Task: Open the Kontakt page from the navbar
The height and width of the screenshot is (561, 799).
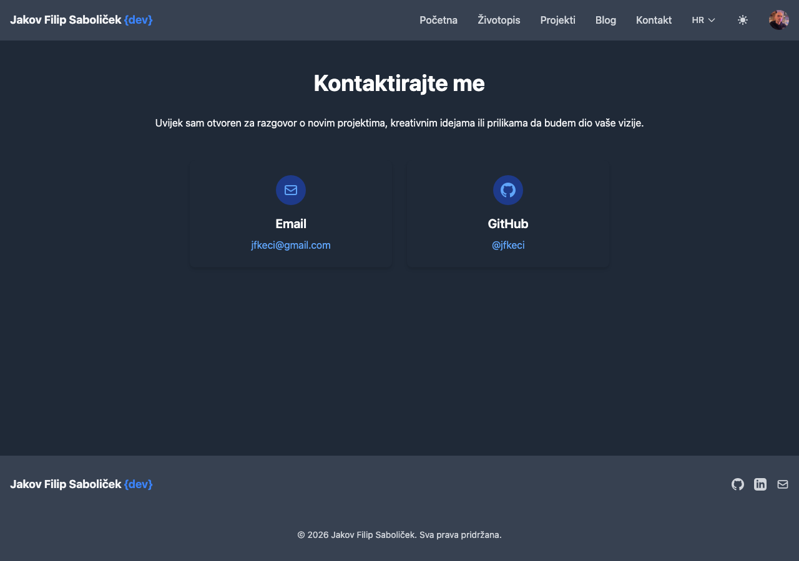Action: pos(654,20)
